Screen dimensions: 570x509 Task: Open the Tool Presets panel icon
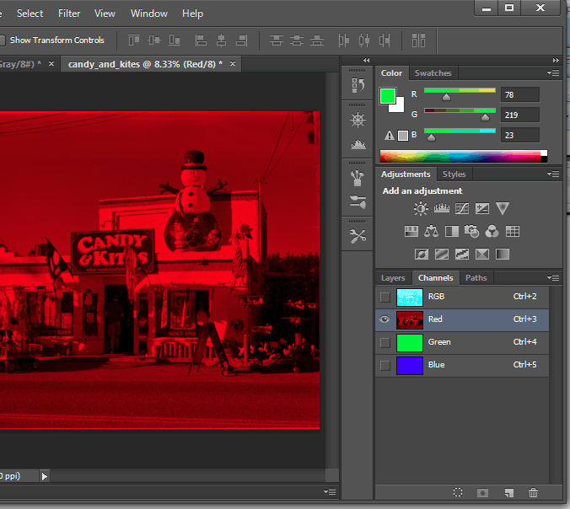click(x=358, y=236)
